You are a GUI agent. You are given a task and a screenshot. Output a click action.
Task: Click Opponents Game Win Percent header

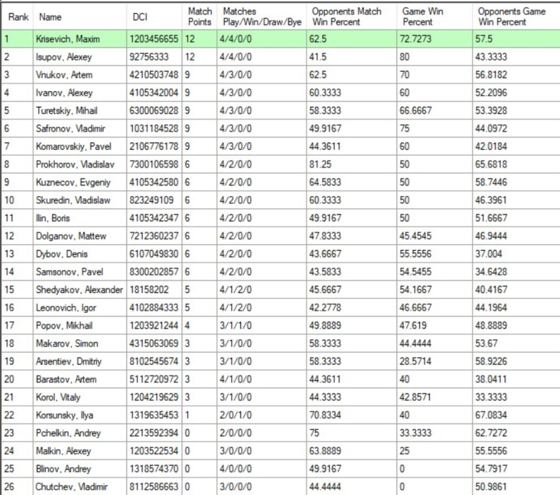(x=515, y=16)
